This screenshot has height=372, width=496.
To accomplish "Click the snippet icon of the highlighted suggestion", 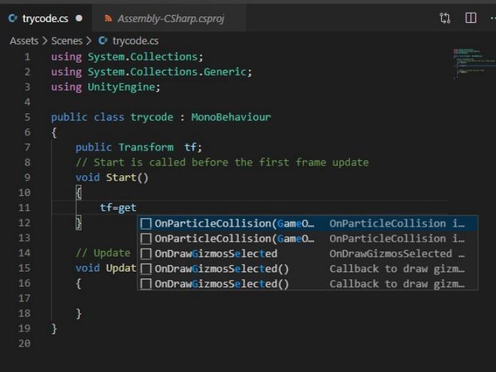I will [146, 224].
